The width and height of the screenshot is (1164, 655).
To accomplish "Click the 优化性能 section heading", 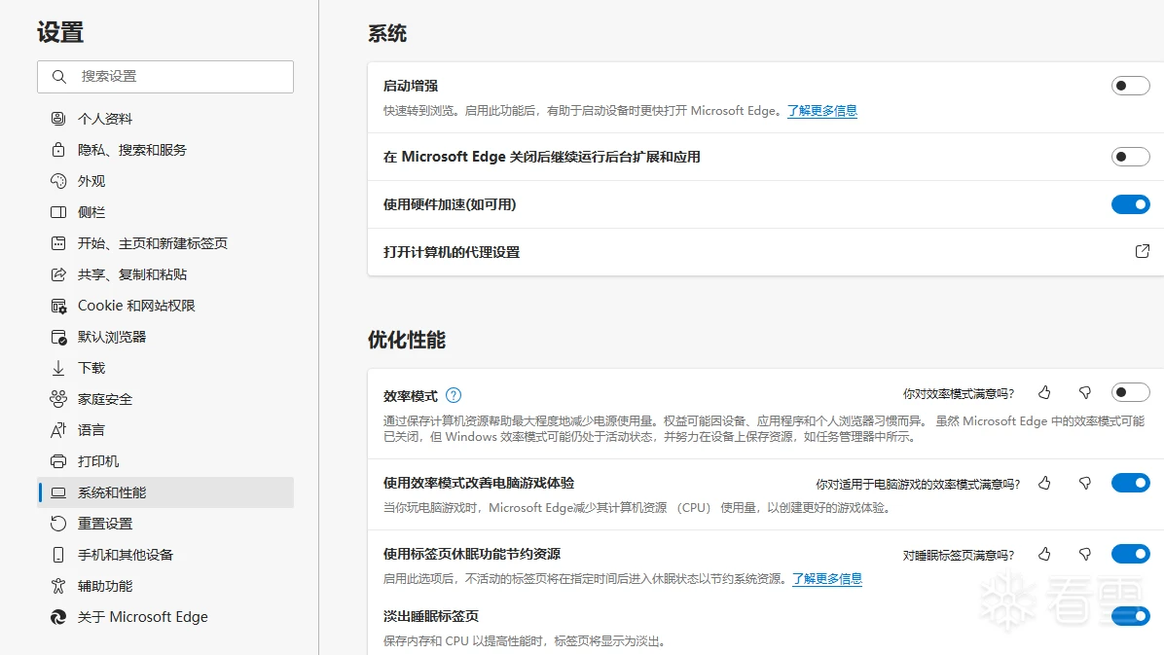I will 407,340.
